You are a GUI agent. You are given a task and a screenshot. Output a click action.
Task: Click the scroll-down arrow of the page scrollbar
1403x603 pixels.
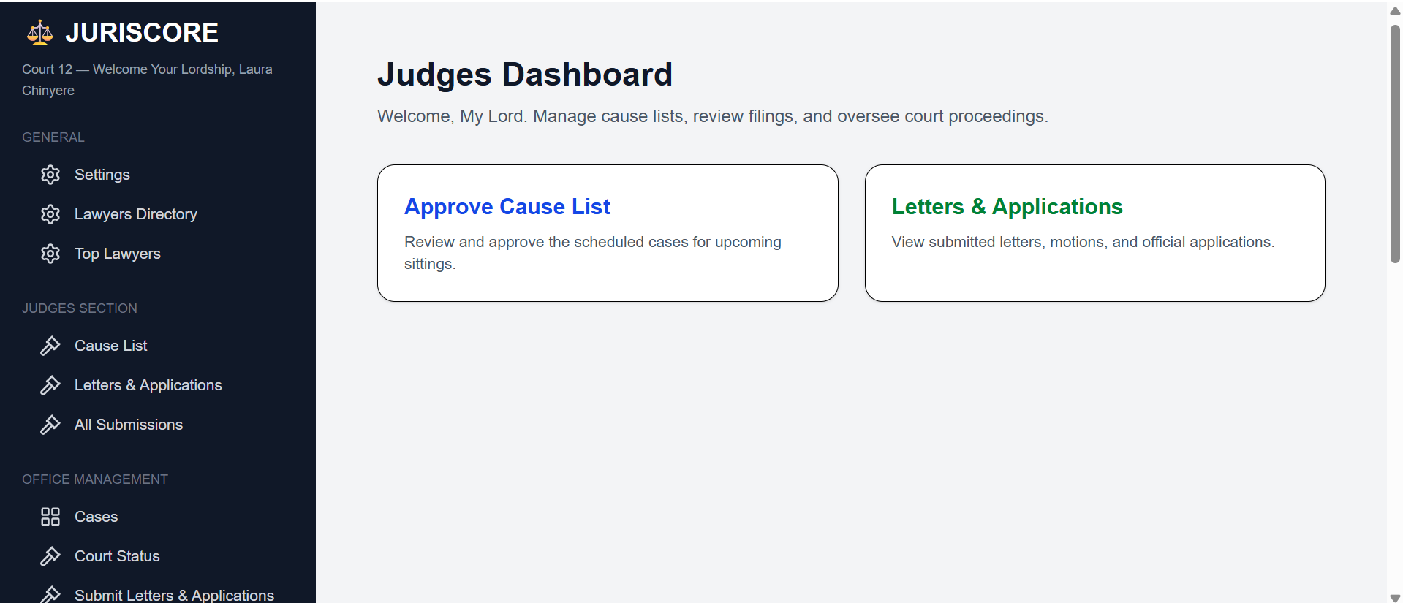pos(1395,597)
